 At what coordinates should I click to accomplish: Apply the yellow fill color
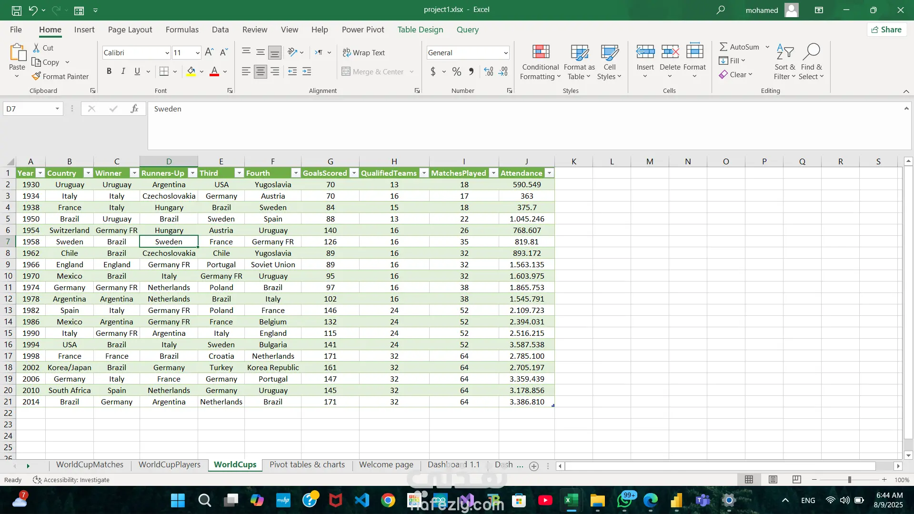[x=191, y=71]
